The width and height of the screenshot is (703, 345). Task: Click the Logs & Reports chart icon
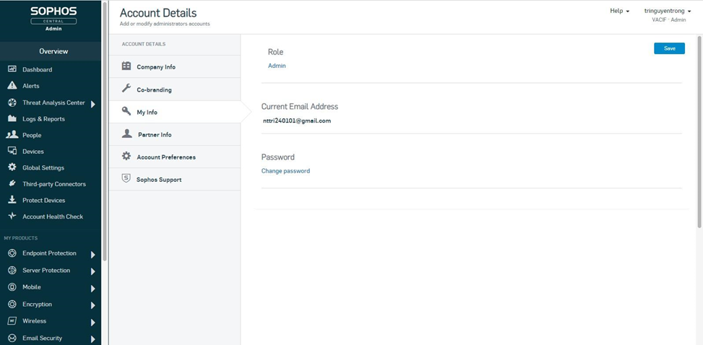[12, 119]
